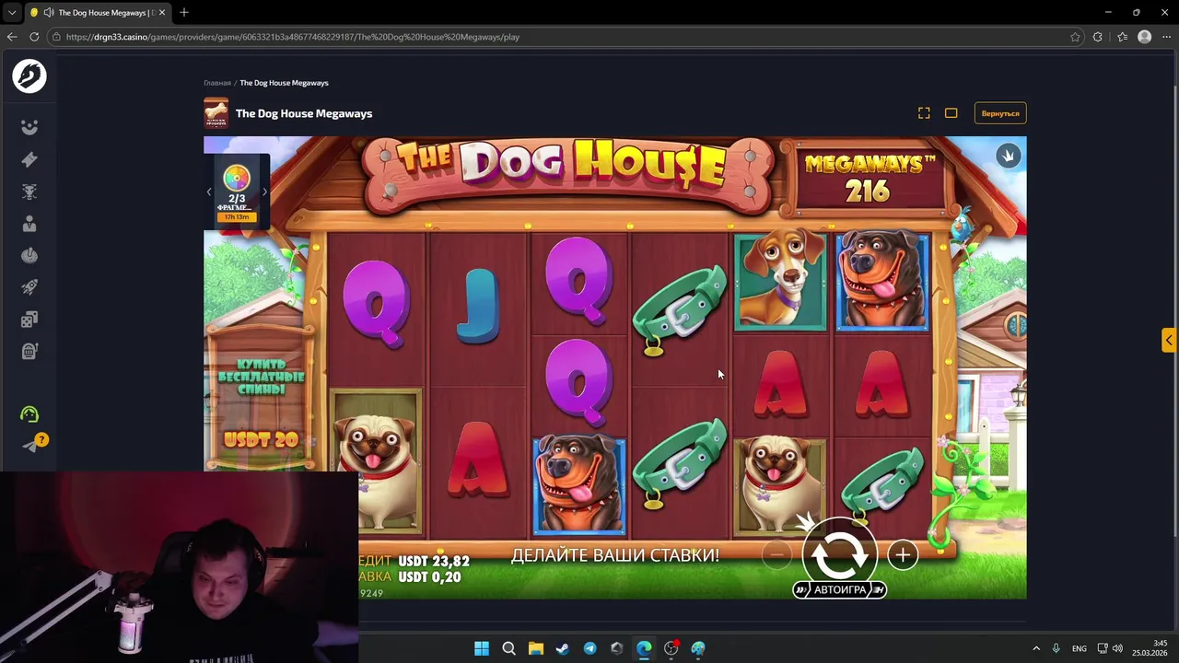Open the Windows Start menu
Screen dimensions: 1179x663
click(482, 648)
